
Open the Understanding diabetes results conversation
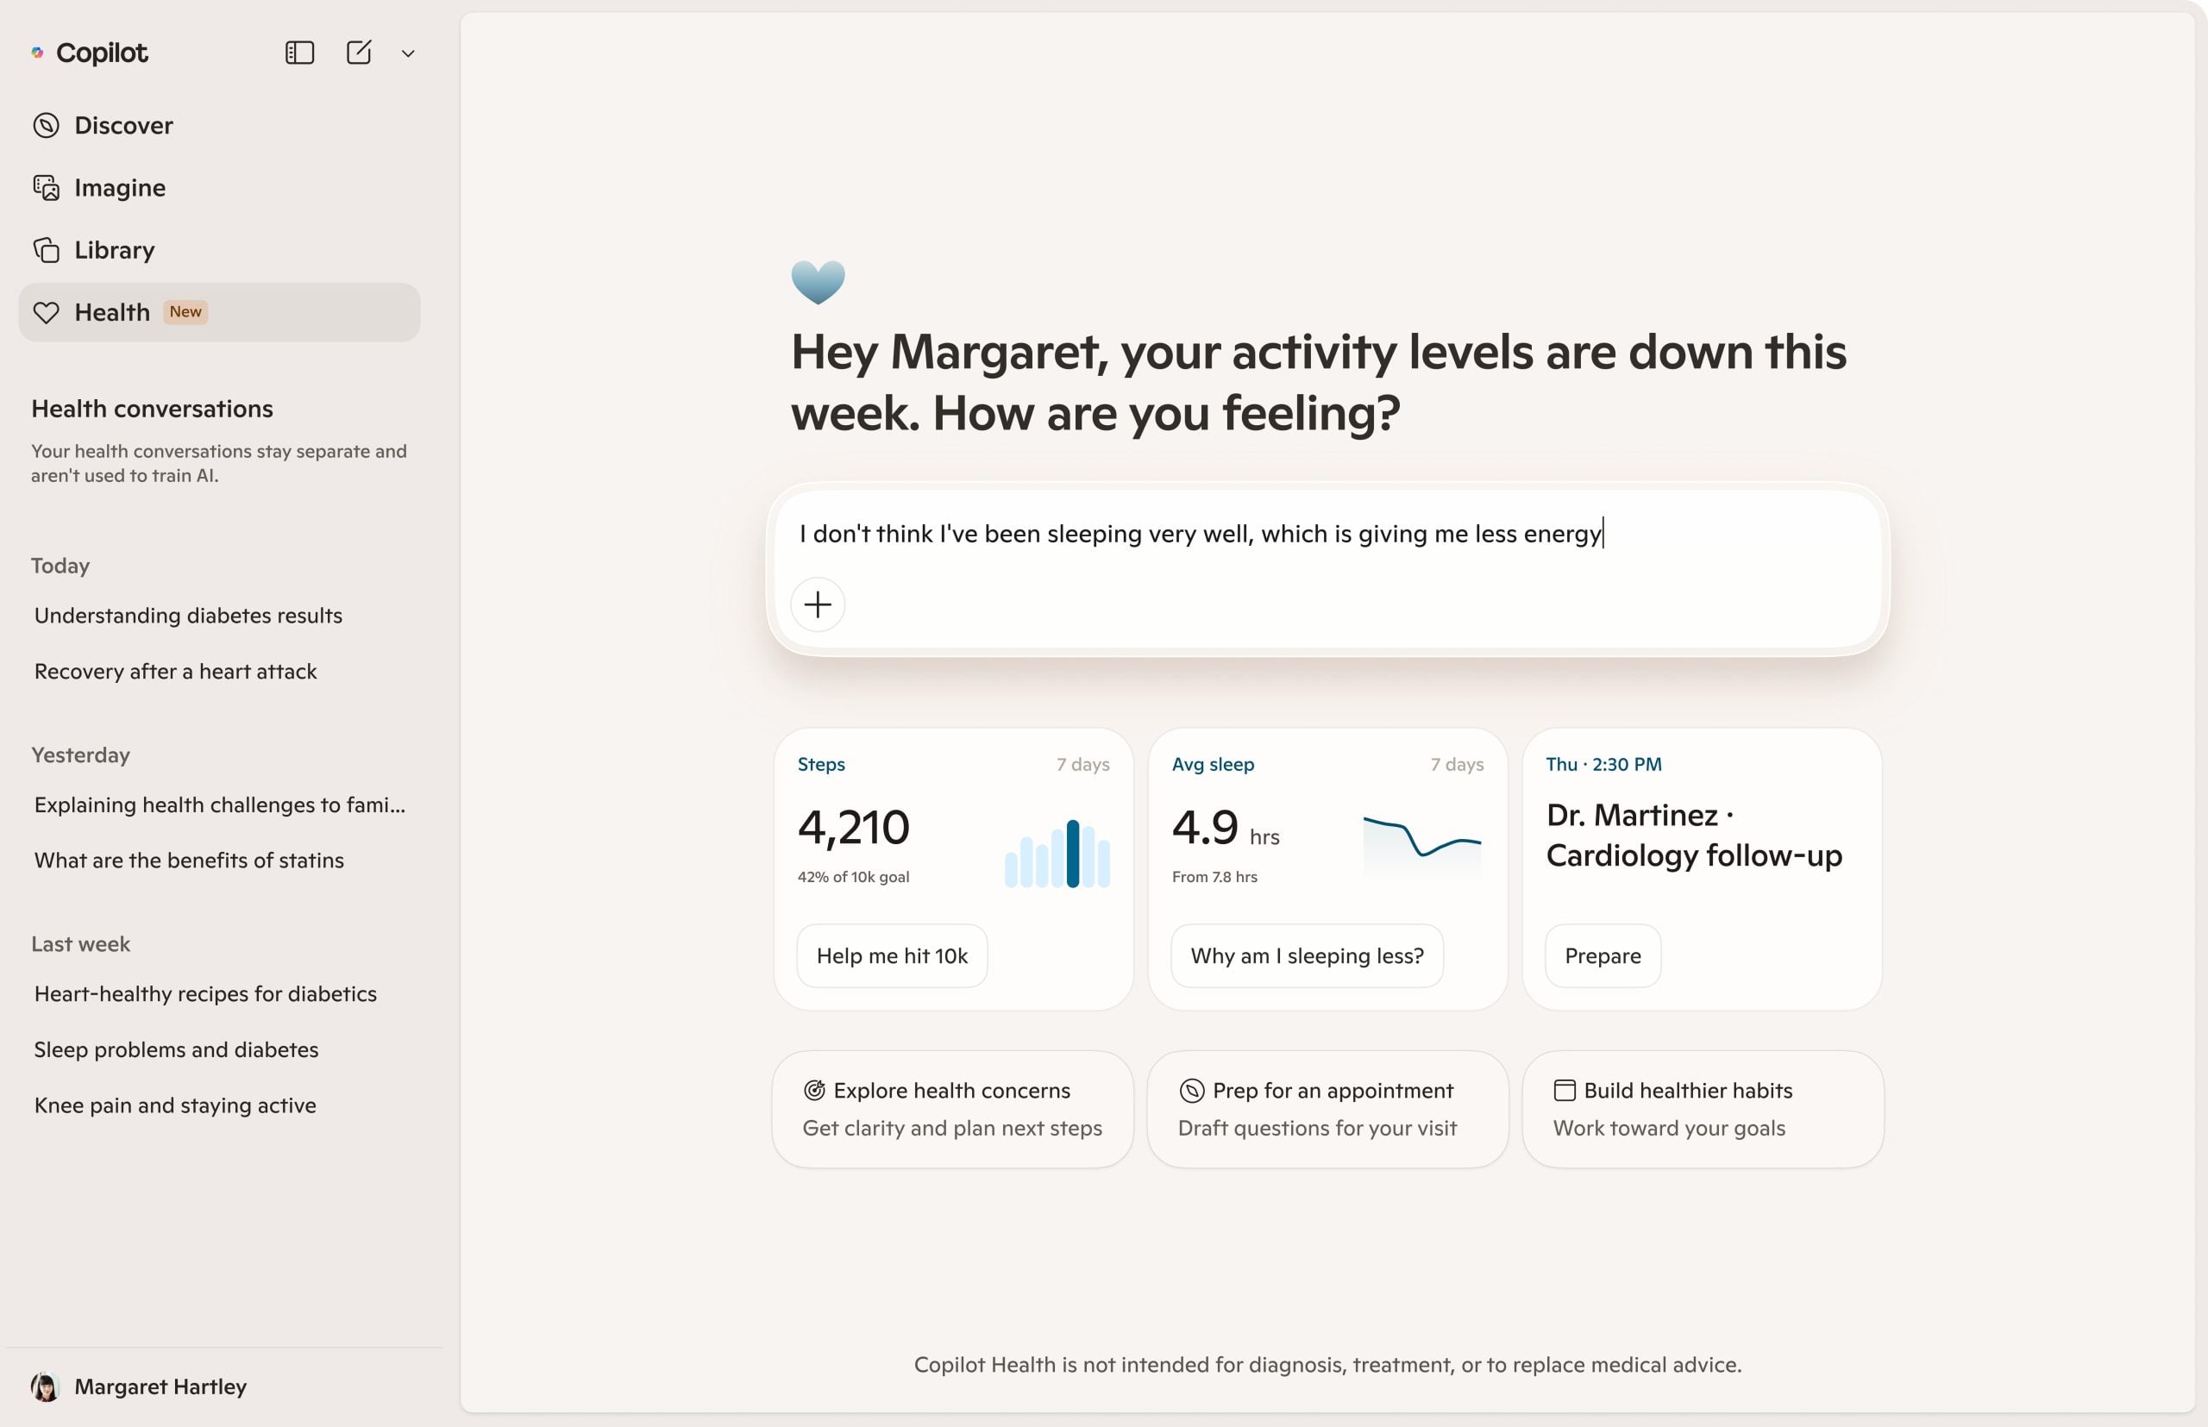(188, 615)
